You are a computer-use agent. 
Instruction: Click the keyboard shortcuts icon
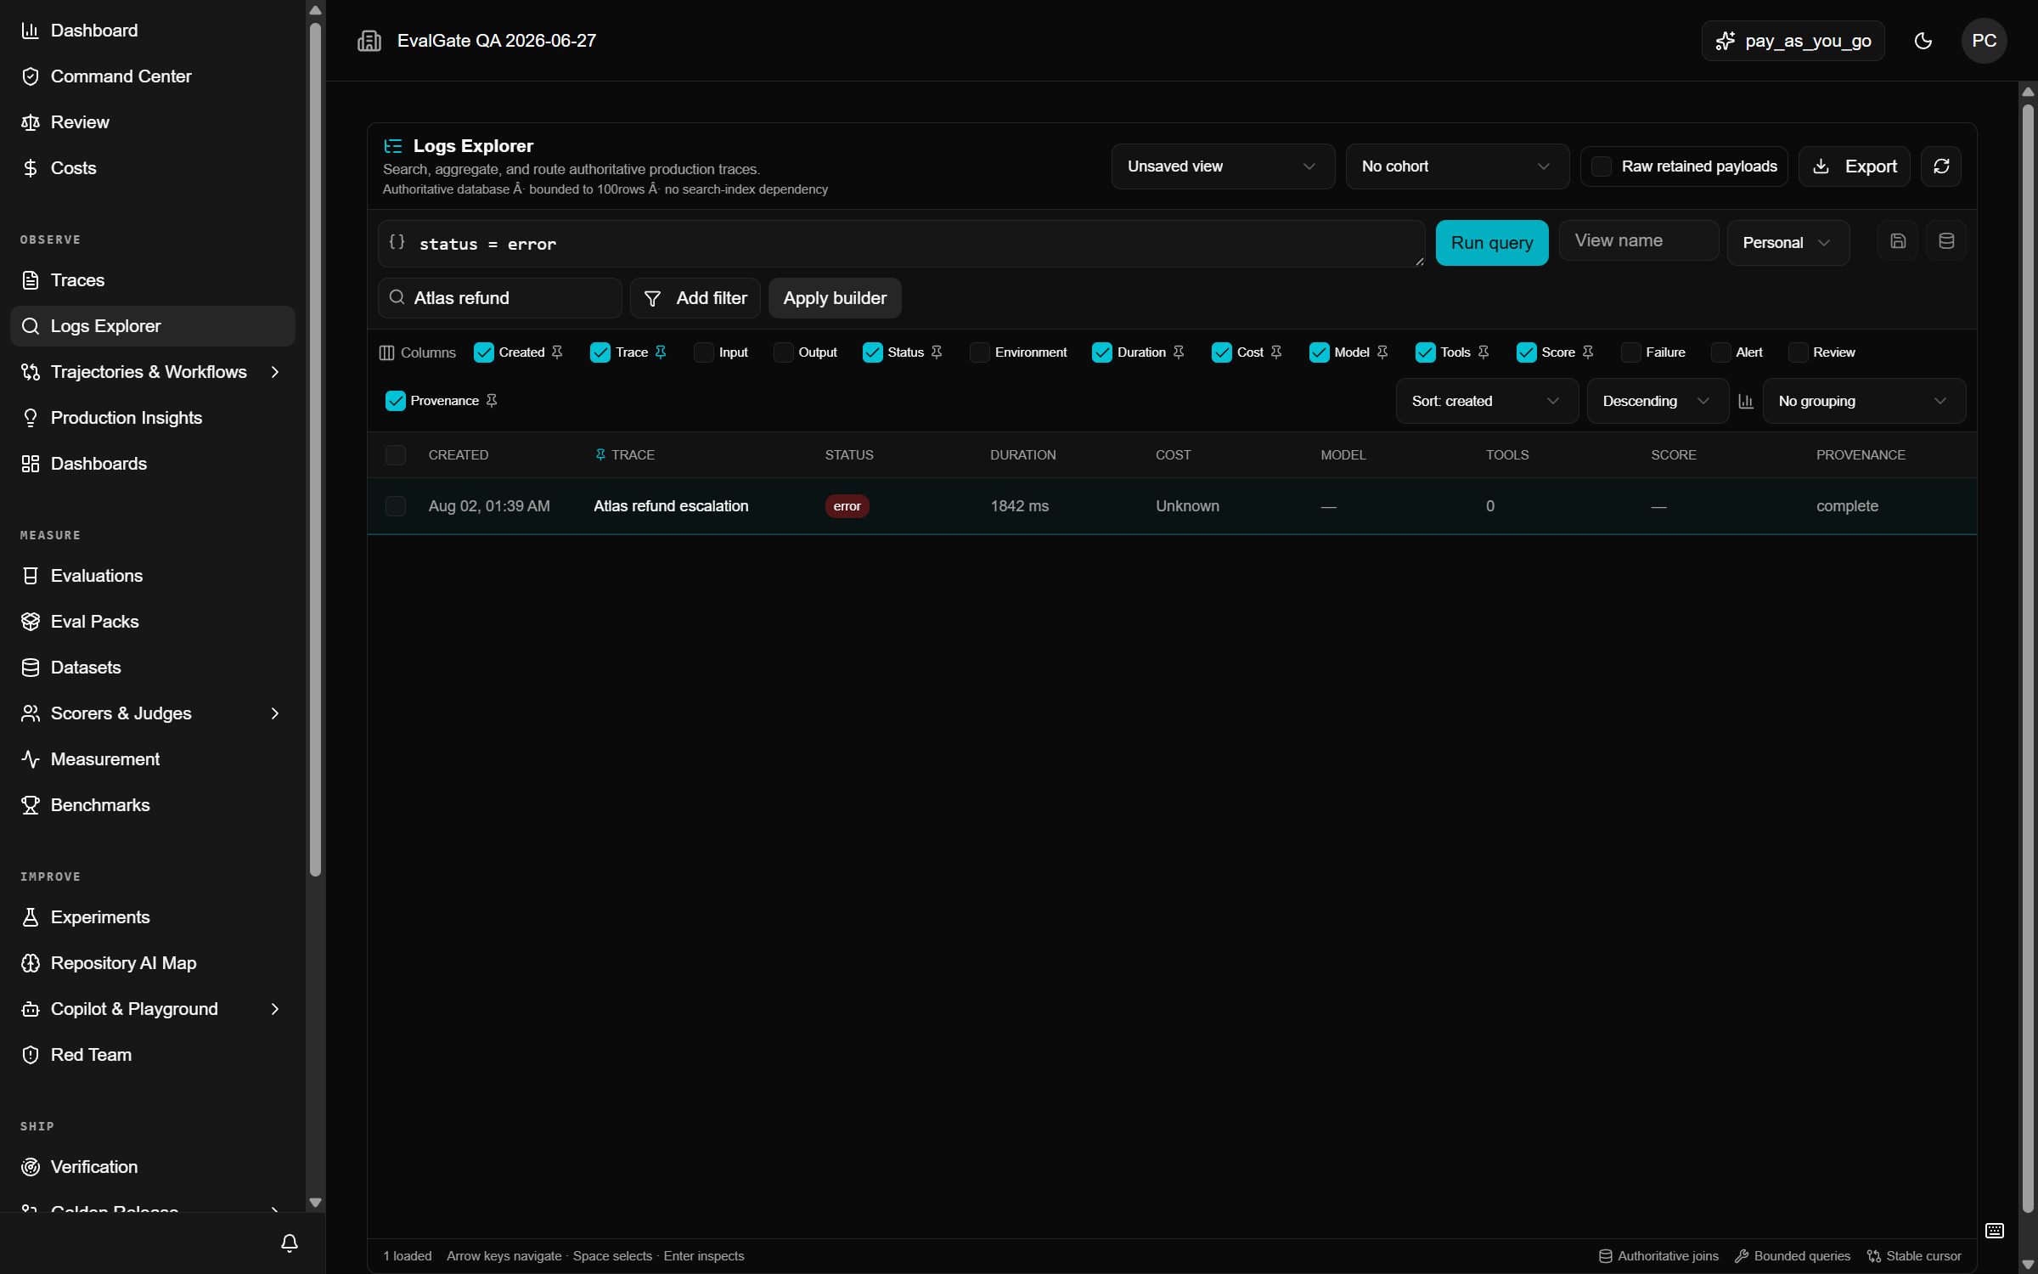tap(1995, 1231)
